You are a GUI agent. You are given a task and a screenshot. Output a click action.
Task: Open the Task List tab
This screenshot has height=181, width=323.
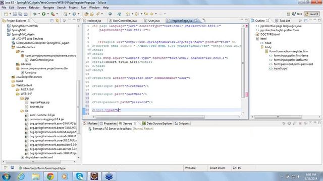tap(283, 21)
